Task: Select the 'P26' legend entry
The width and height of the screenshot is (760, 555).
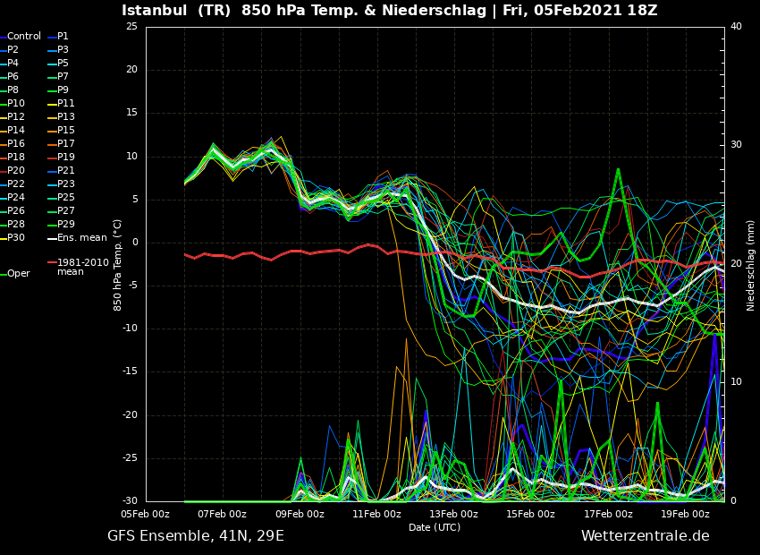Action: point(13,210)
